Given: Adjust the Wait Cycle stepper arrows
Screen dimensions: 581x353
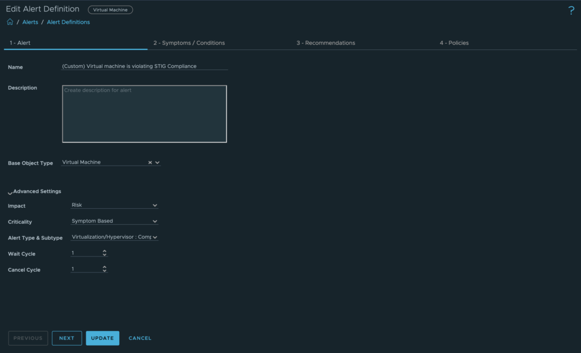Looking at the screenshot, I should [x=104, y=253].
